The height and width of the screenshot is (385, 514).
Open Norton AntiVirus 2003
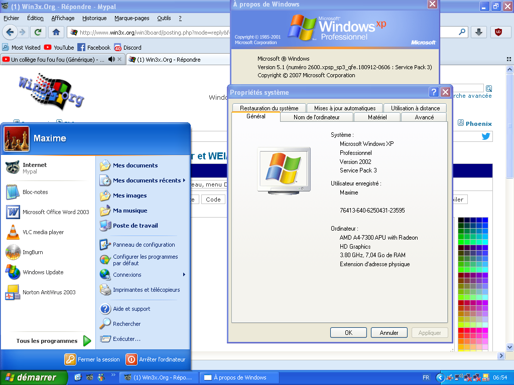pos(48,292)
